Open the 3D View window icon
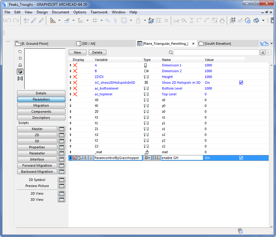 pyautogui.click(x=61, y=200)
